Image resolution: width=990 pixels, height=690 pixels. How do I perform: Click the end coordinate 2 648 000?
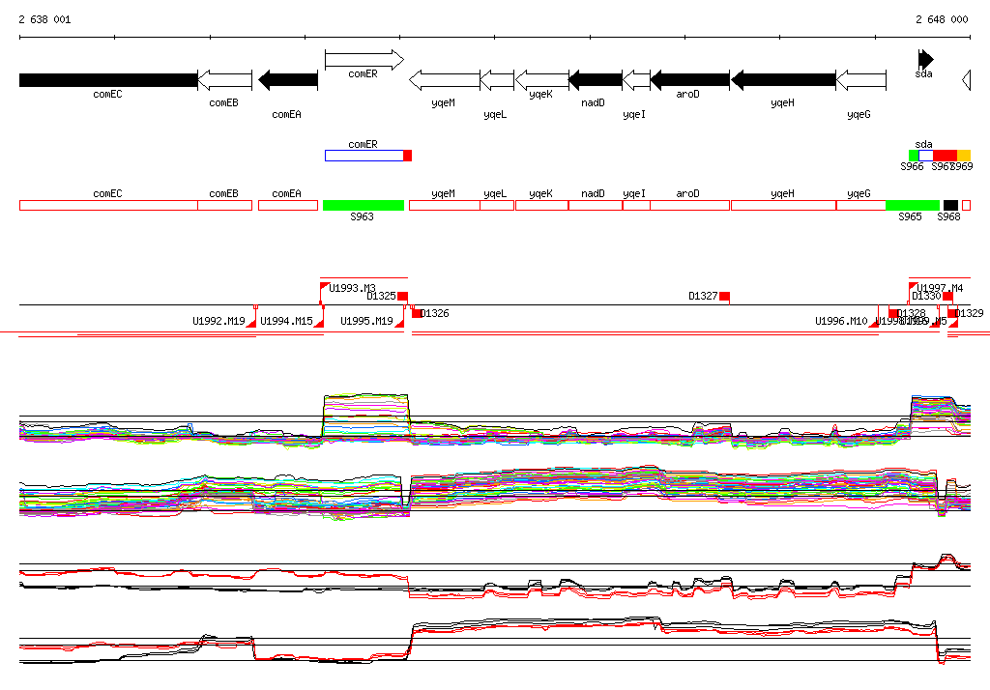tap(942, 19)
